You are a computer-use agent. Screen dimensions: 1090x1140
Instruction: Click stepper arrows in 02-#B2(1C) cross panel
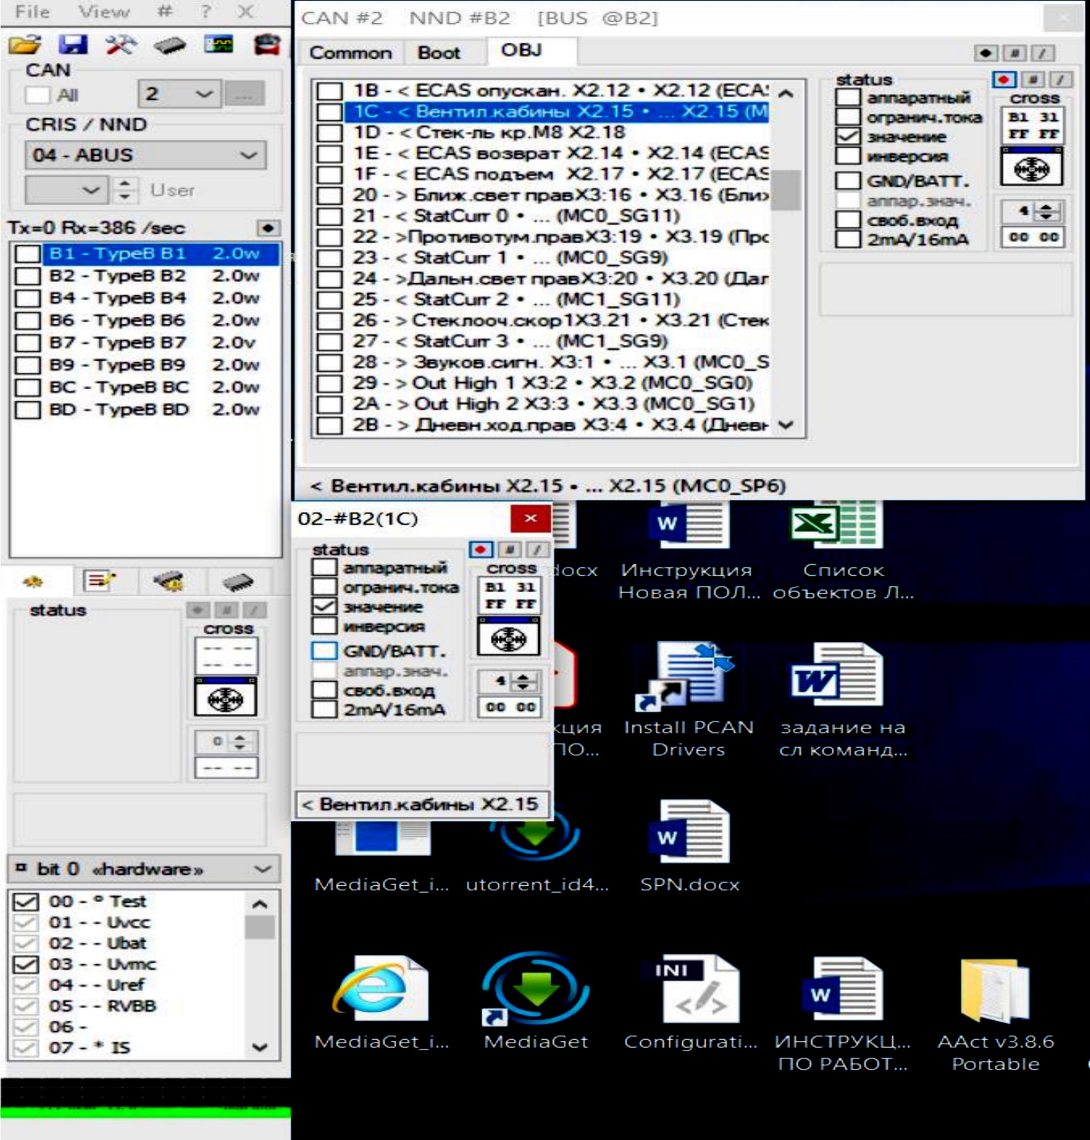(x=522, y=681)
